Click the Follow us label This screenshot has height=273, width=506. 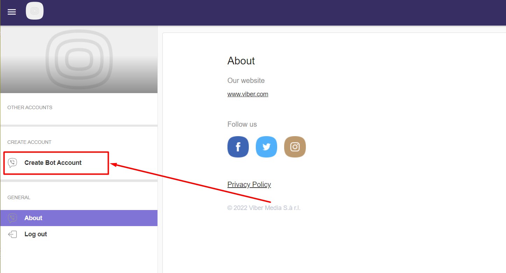coord(242,124)
